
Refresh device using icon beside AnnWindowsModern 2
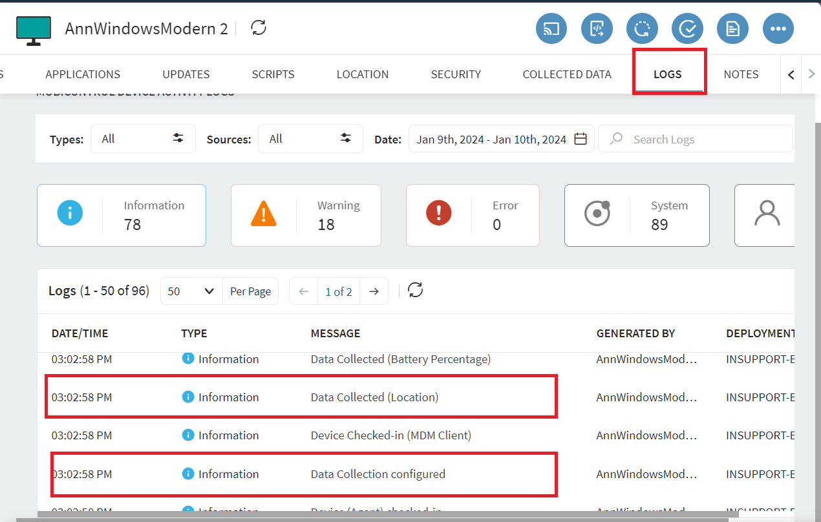259,28
